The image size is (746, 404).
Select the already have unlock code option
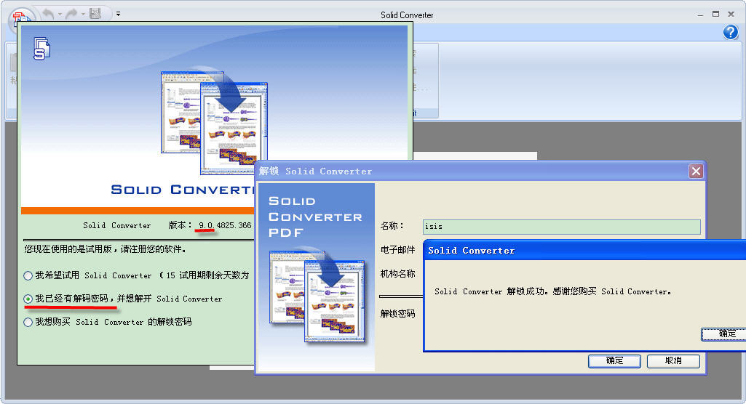(28, 299)
